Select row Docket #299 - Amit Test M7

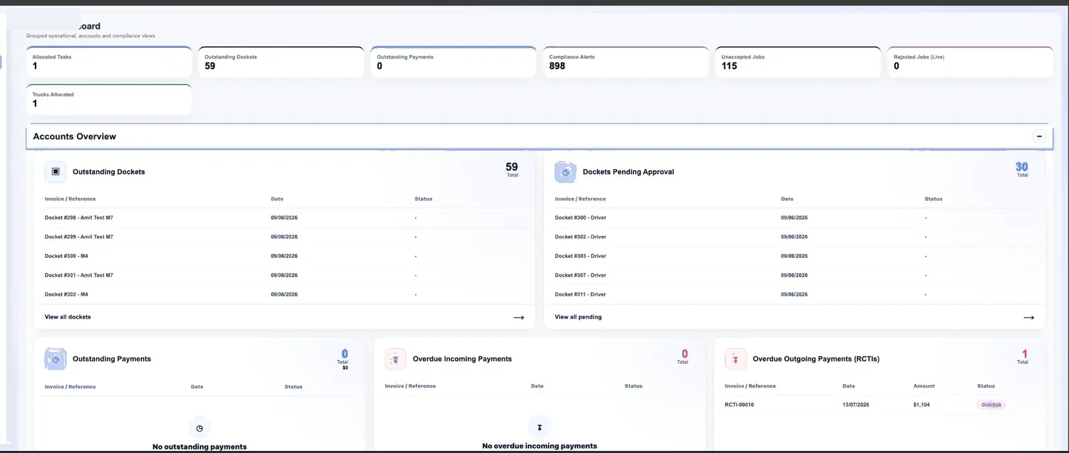(x=285, y=237)
